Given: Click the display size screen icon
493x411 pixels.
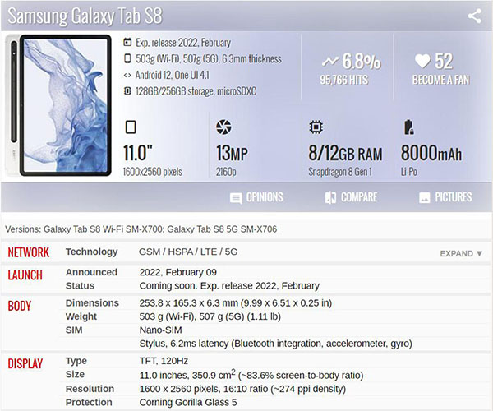Looking at the screenshot, I should [130, 127].
